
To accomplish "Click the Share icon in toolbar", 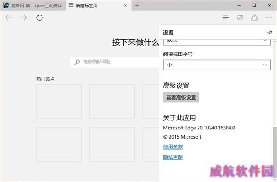I will point(254,18).
